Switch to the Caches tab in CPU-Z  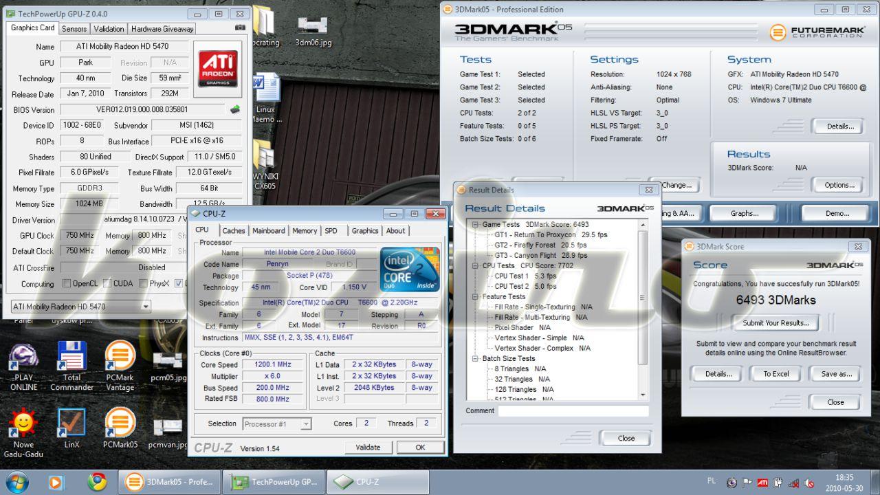234,231
